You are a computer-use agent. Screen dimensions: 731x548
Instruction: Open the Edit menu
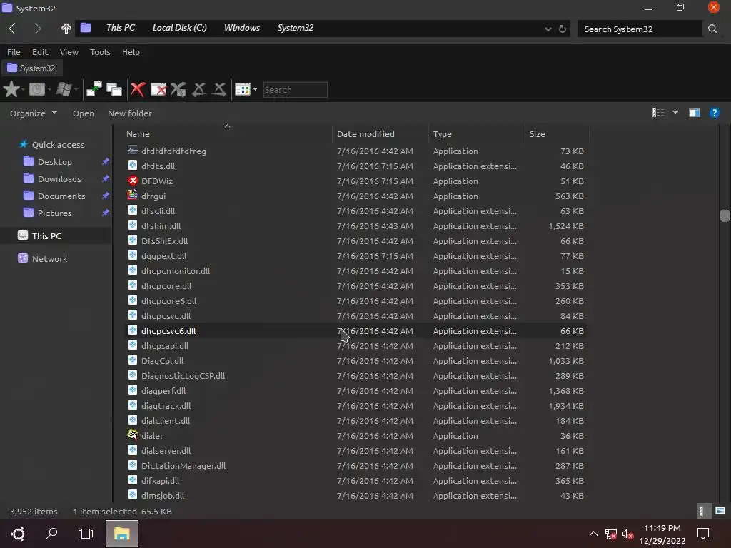click(x=40, y=51)
